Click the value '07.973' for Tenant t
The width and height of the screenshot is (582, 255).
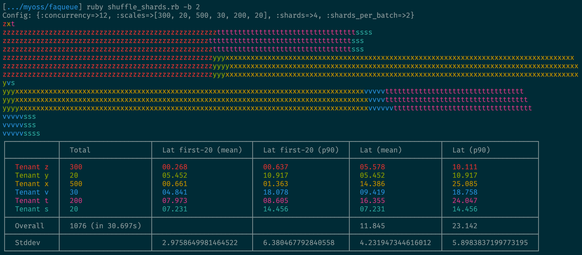(175, 201)
